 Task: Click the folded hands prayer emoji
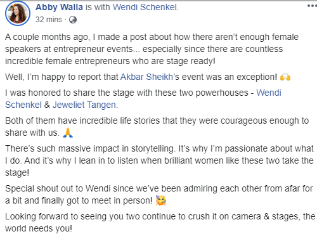68,133
